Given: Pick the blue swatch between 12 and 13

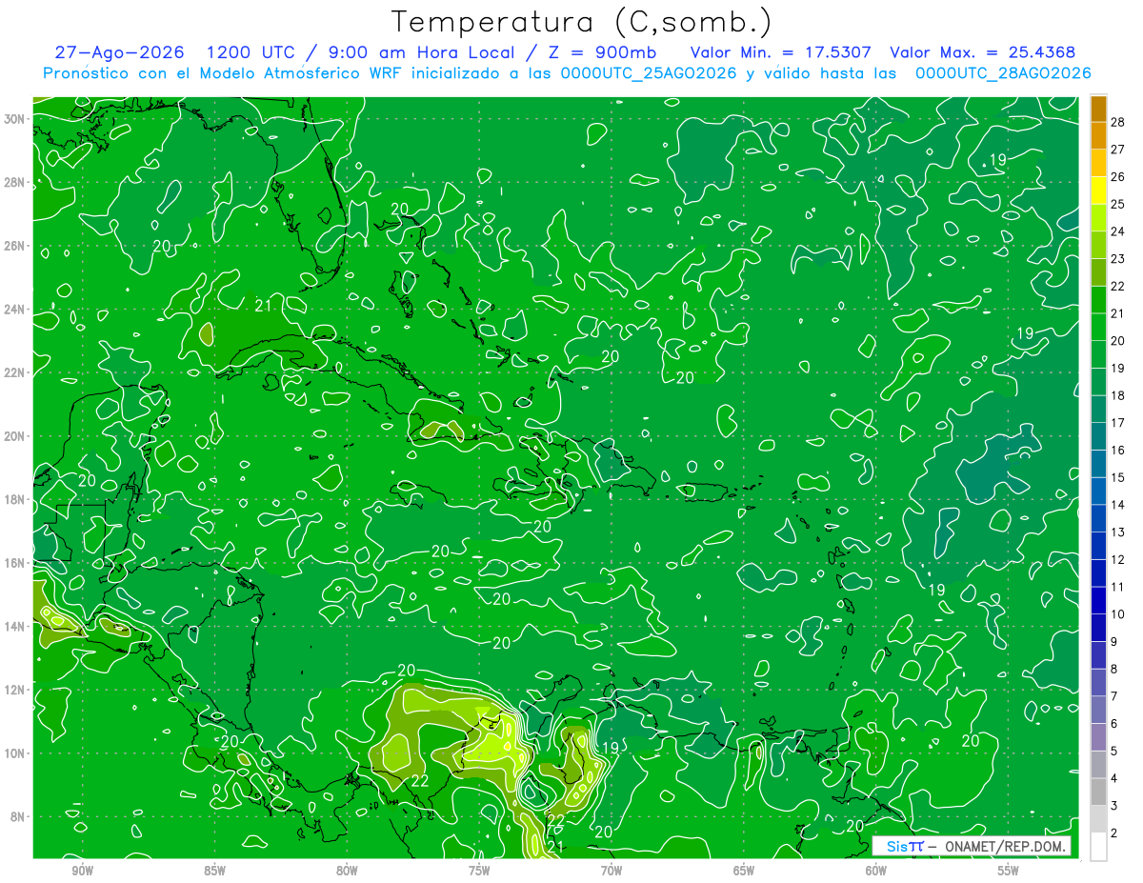Looking at the screenshot, I should click(1098, 546).
